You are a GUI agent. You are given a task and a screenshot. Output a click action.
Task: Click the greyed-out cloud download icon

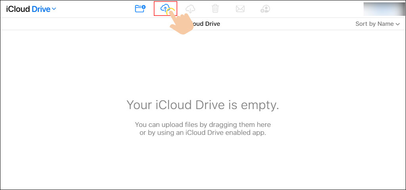[190, 9]
